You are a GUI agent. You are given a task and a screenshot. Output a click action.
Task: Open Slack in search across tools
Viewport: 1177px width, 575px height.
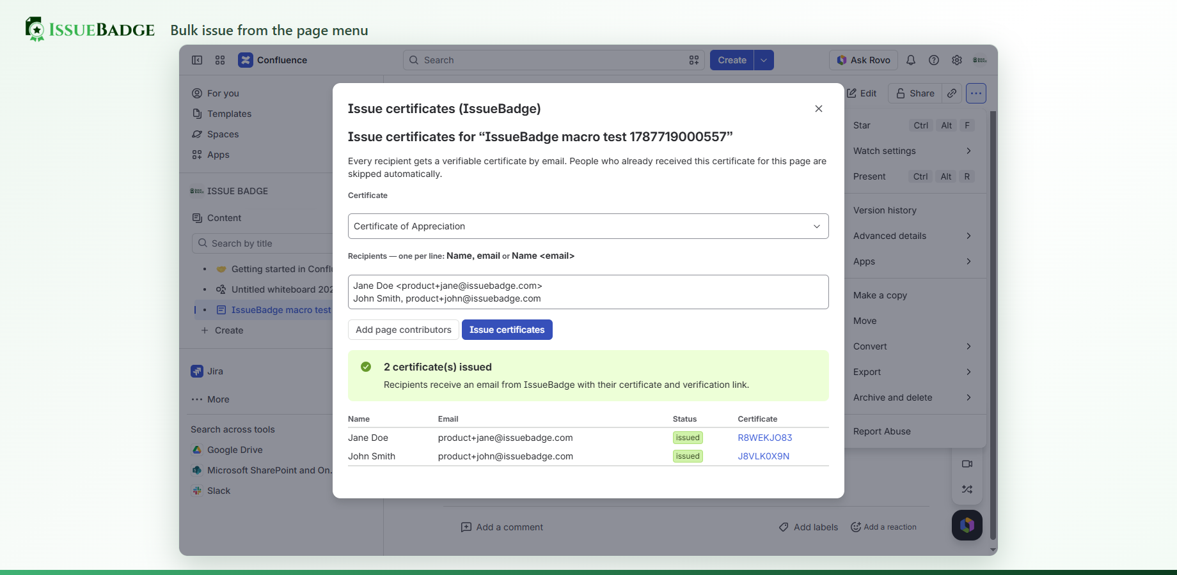coord(211,491)
